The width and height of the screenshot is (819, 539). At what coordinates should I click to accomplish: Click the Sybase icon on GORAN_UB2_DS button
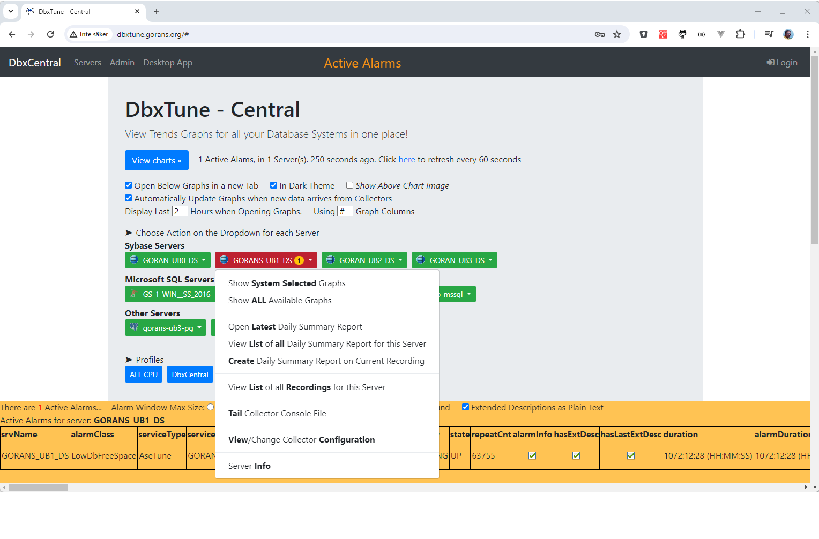tap(331, 260)
